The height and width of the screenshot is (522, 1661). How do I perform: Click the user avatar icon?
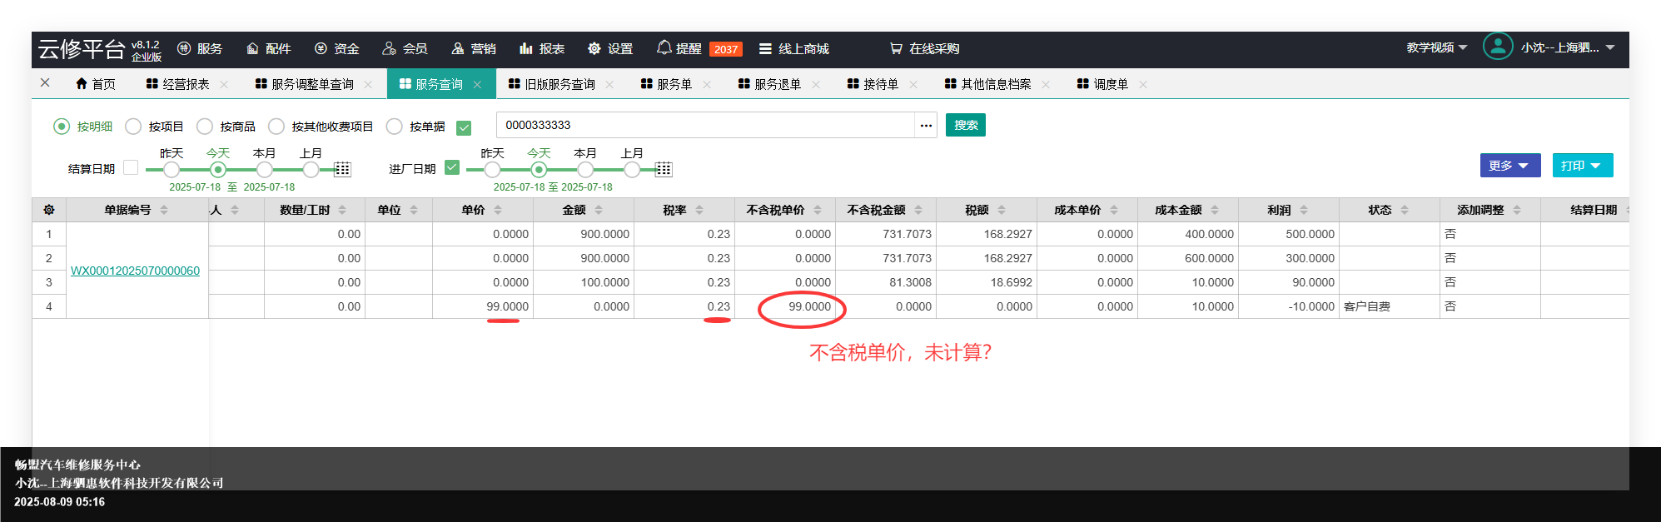click(x=1497, y=47)
